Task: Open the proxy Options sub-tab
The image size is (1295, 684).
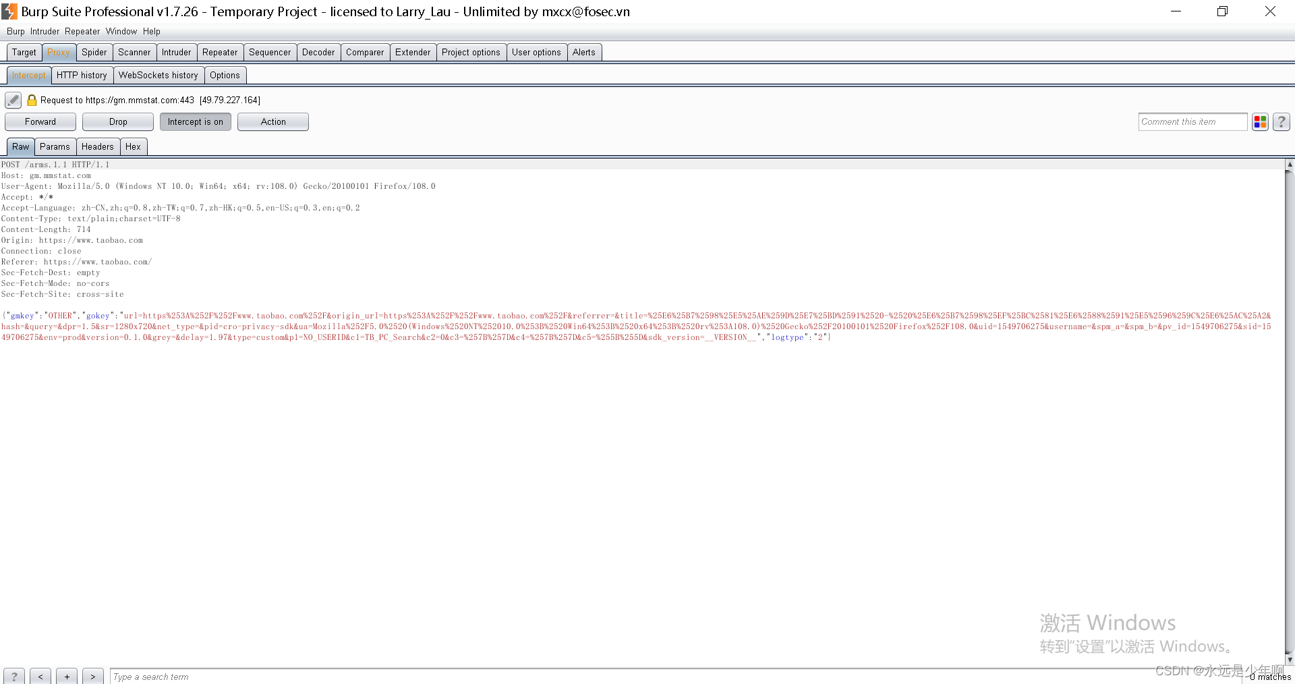Action: pyautogui.click(x=225, y=76)
